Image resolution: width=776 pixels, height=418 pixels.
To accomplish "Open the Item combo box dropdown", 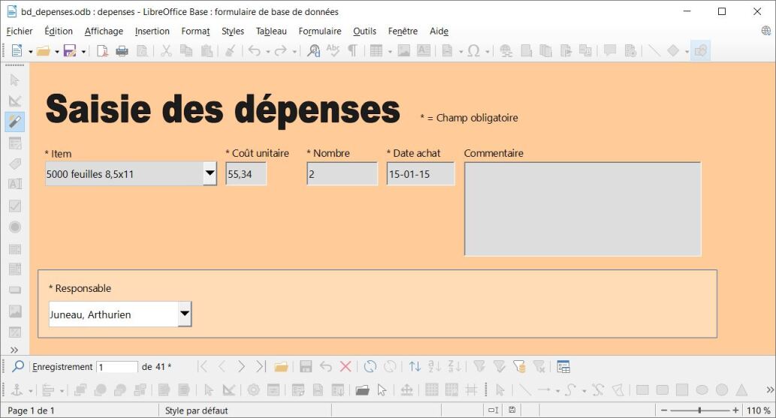I will tap(210, 174).
